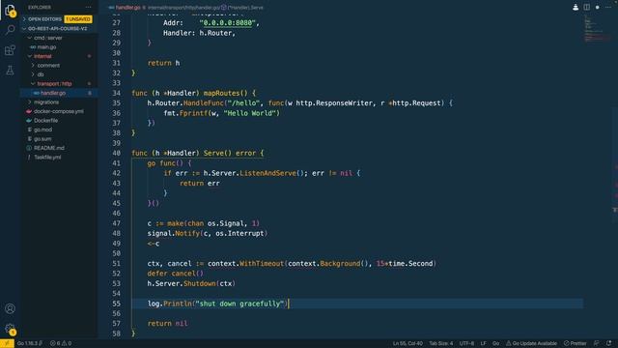Click Go 1.16.3 version in status bar
The image size is (618, 348).
pyautogui.click(x=30, y=343)
